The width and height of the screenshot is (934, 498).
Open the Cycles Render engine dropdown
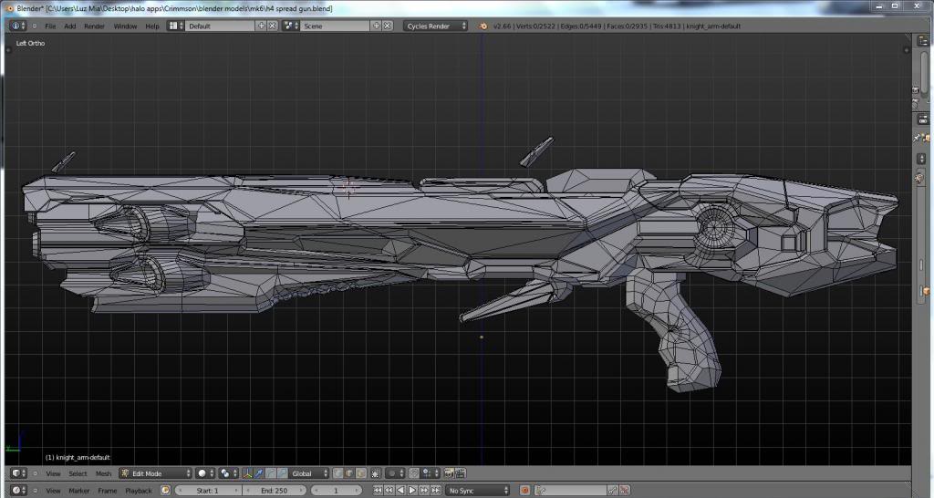pos(436,26)
